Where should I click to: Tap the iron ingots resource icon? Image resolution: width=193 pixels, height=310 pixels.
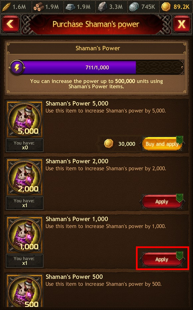pos(71,7)
